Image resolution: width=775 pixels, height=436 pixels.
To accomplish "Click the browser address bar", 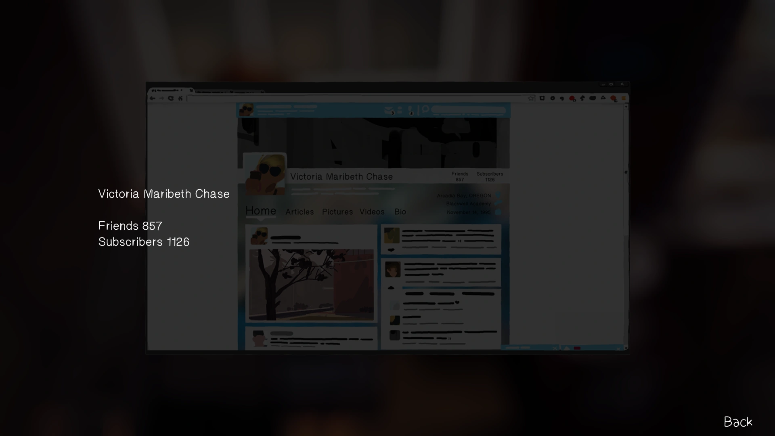I will coord(355,98).
